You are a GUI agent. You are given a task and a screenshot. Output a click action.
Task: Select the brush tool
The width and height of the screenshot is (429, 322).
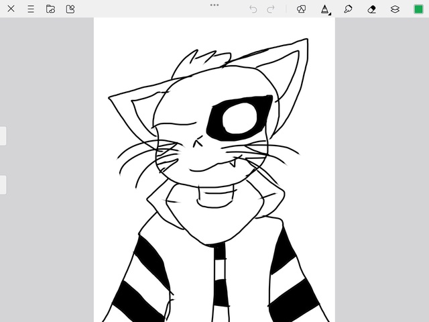pyautogui.click(x=349, y=9)
